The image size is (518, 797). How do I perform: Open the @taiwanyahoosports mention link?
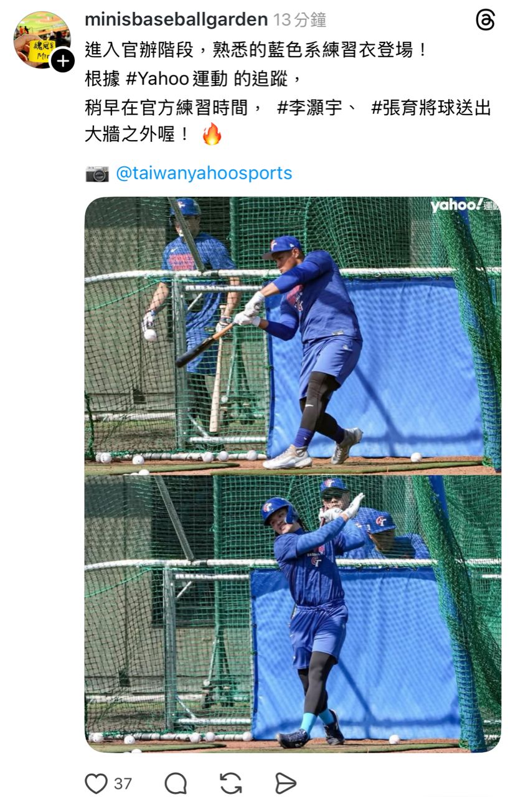coord(204,173)
